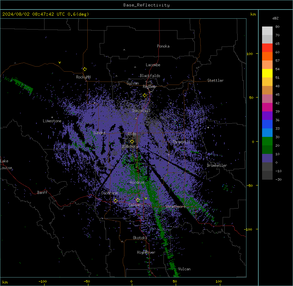293x286 pixels.
Task: Select the 39 dBZ purple legend swatch
Action: pyautogui.click(x=267, y=115)
